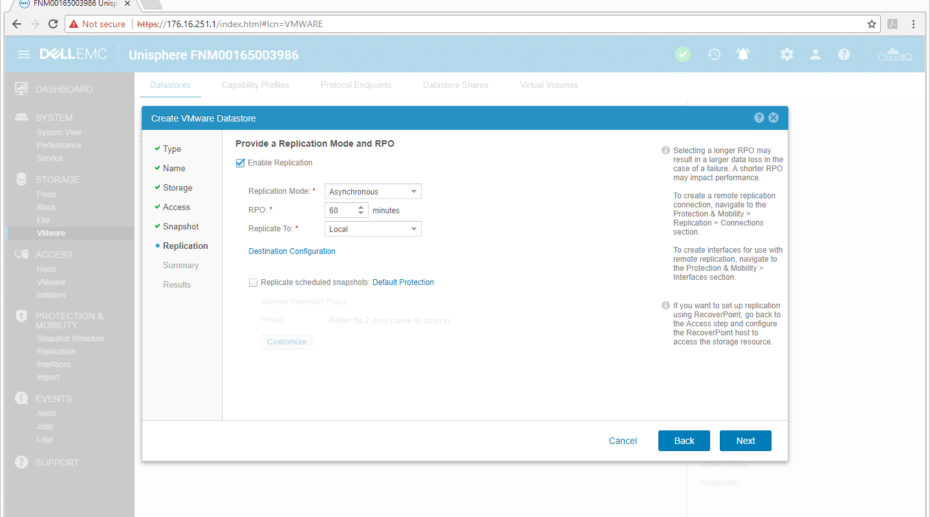Click the RPO minutes value field
This screenshot has height=517, width=930.
pos(340,210)
